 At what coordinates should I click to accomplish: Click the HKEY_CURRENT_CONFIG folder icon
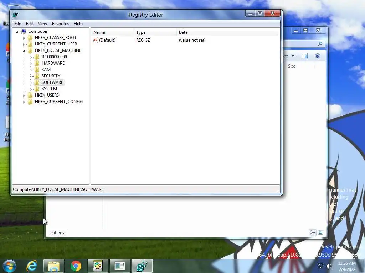click(x=30, y=101)
